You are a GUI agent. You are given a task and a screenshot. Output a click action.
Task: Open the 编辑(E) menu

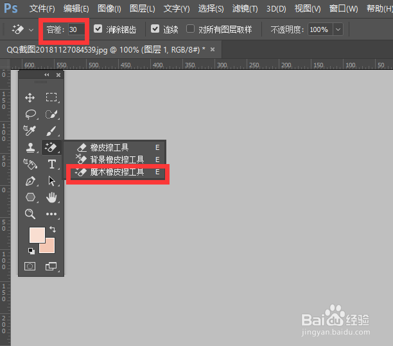(x=76, y=9)
